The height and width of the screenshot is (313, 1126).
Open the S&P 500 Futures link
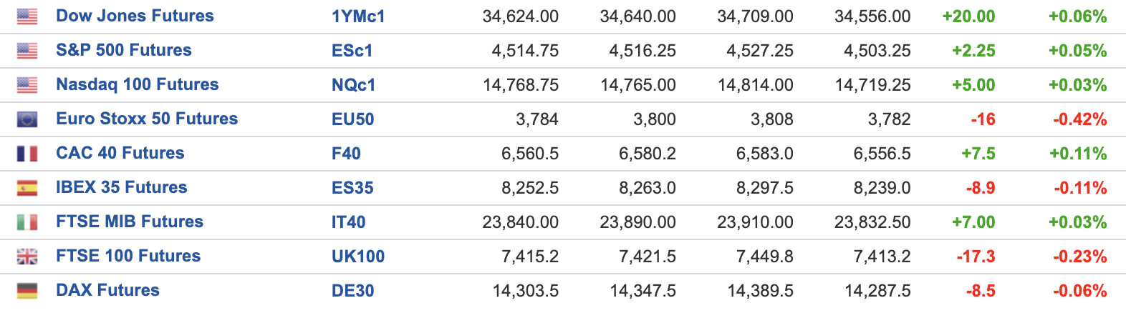124,50
